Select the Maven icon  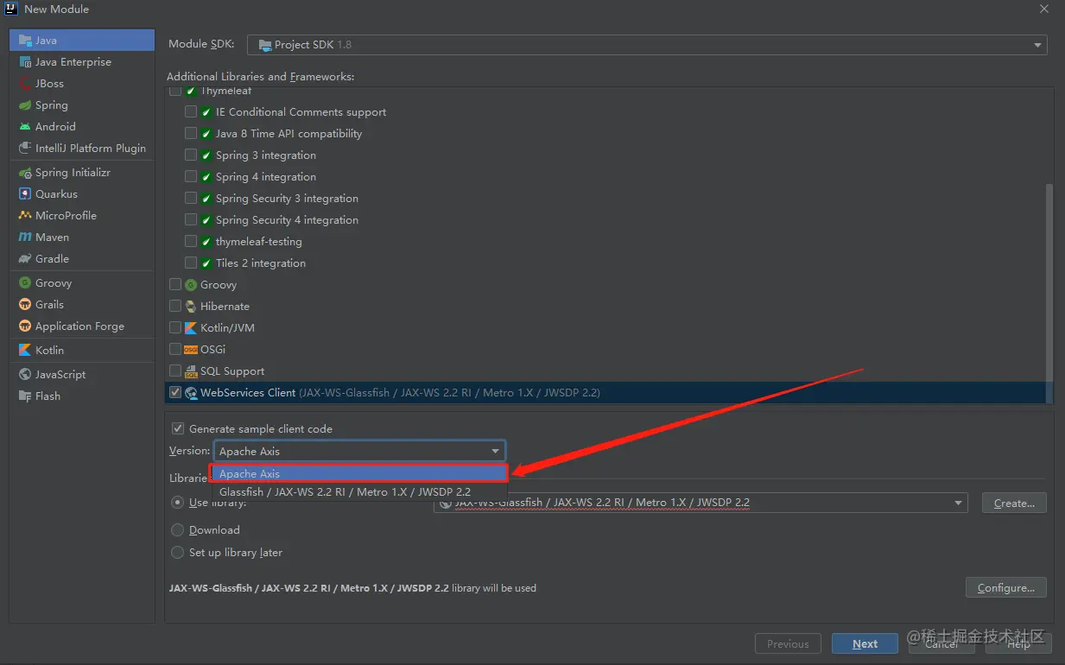tap(25, 237)
